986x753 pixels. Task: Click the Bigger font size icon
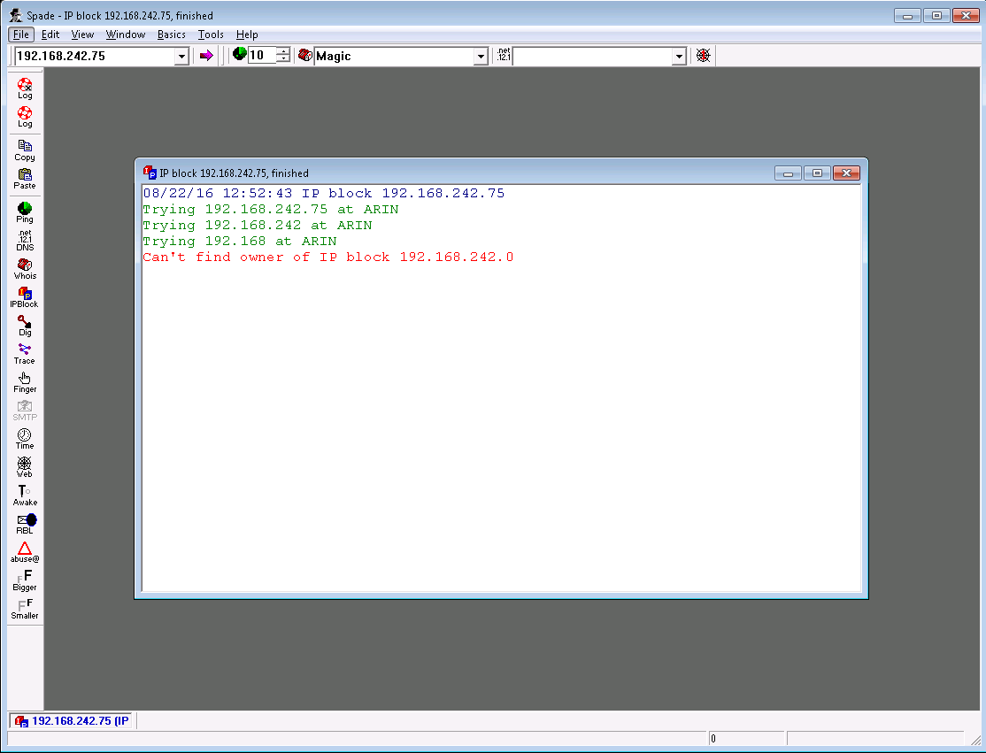[25, 580]
